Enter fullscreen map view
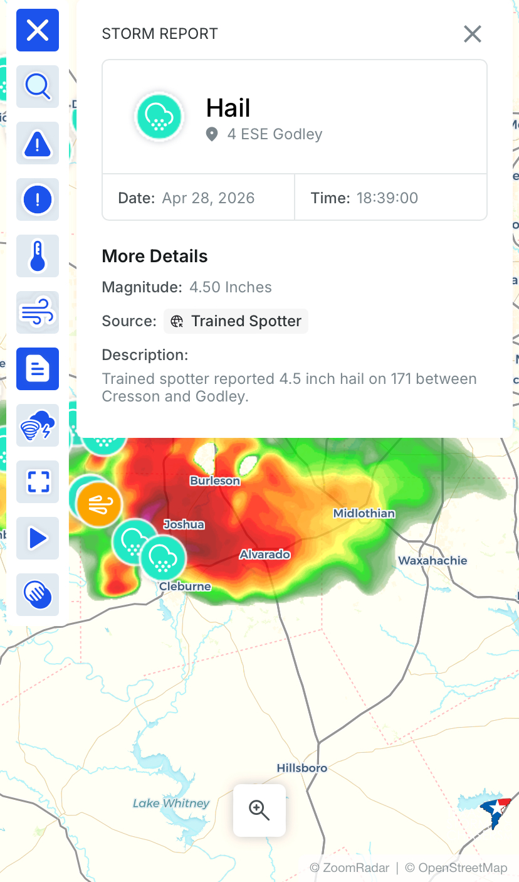Screen dimensions: 519x882 tap(38, 482)
